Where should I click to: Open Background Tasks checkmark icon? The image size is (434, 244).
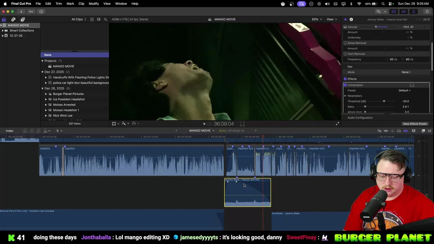[x=41, y=12]
